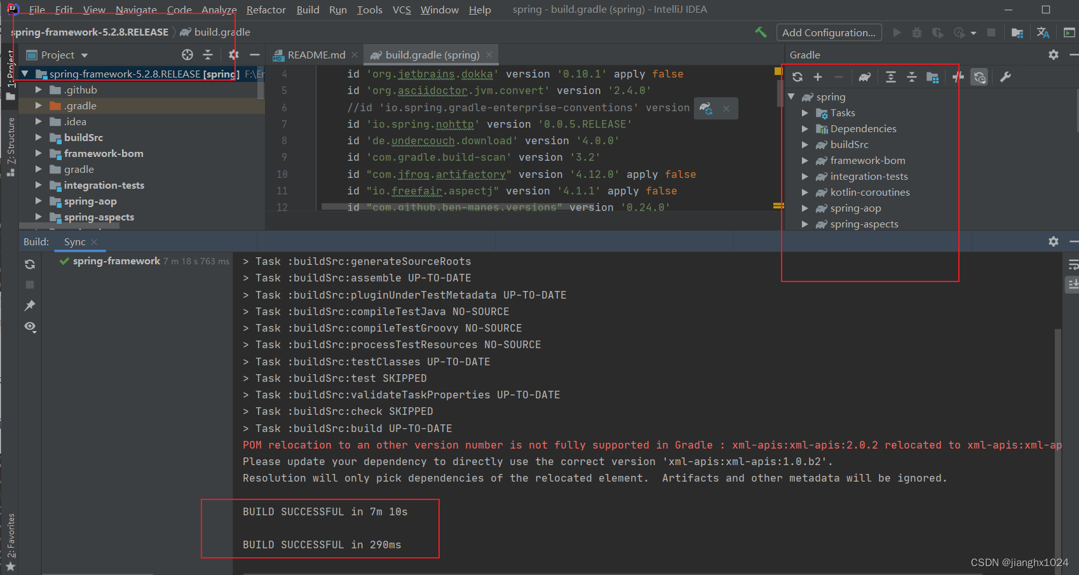Collapse spring-framework-5.2.8.RELEASE root node

(x=25, y=74)
